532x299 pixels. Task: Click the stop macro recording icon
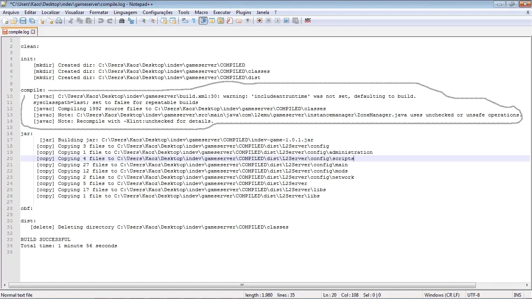point(269,21)
